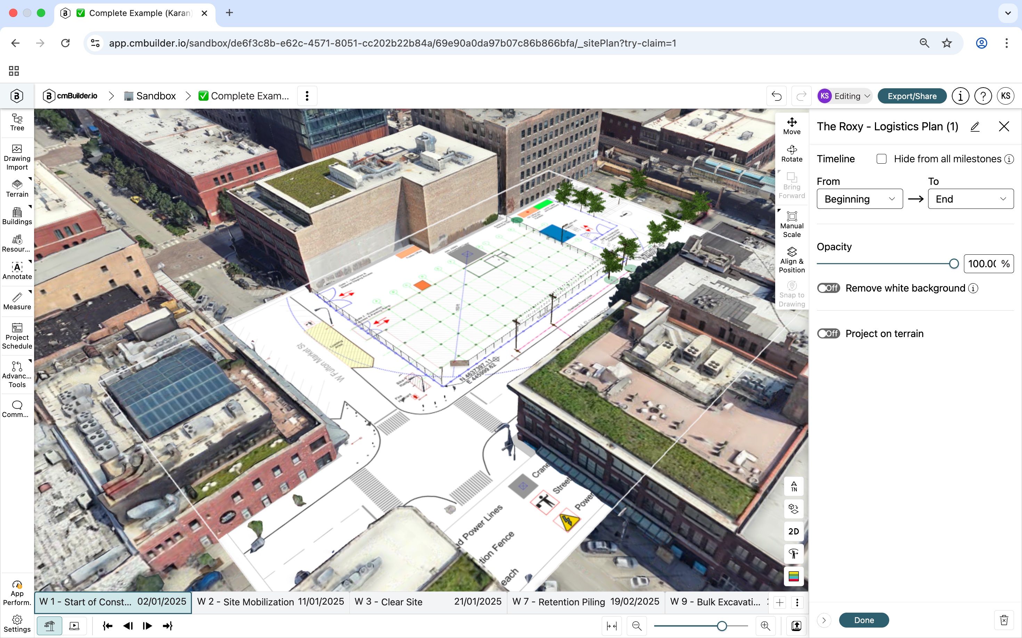Viewport: 1022px width, 638px height.
Task: Play forward through milestones
Action: (147, 626)
